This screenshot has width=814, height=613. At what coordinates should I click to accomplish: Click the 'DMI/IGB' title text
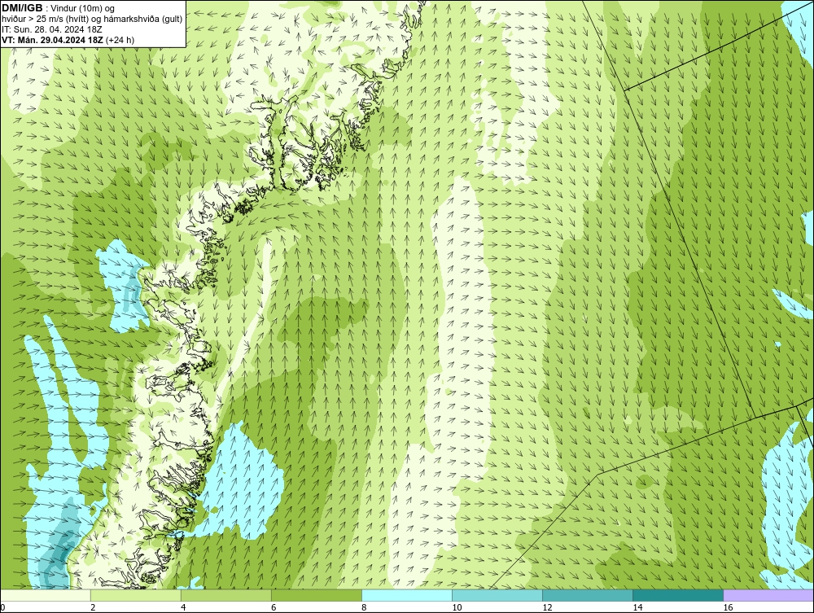coord(22,8)
